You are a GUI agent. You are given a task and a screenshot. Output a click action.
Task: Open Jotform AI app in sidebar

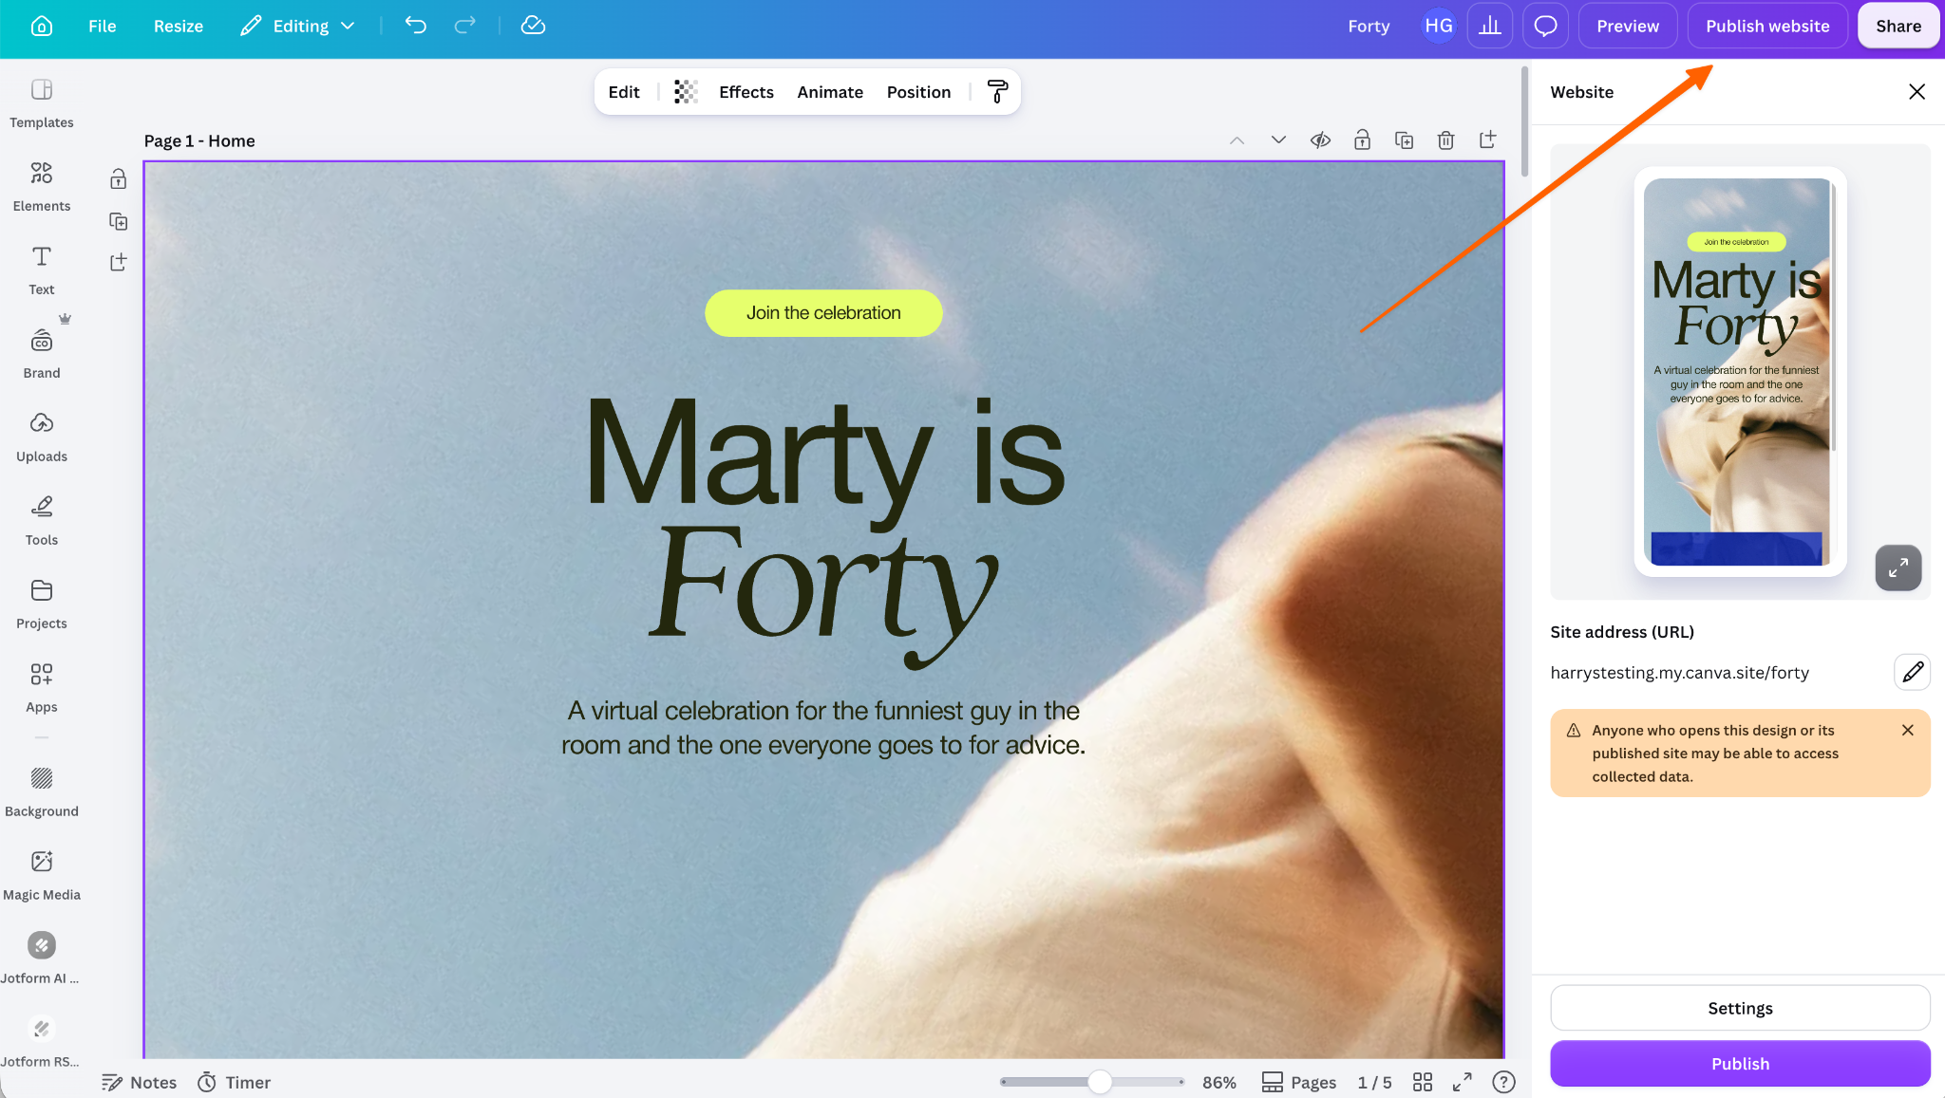[x=42, y=959]
